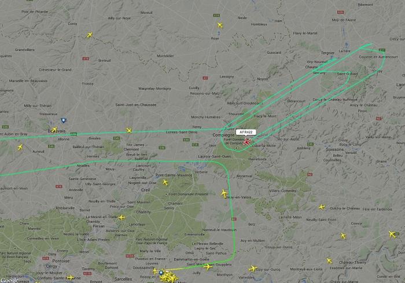The height and width of the screenshot is (283, 405).
Task: Select the plane between Fitz-James and Estrées-Saint-Denis
Action: 128,131
